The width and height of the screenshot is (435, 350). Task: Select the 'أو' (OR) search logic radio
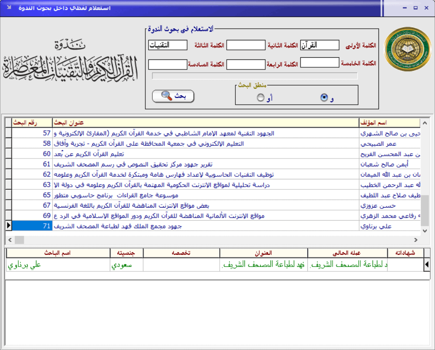tap(260, 97)
